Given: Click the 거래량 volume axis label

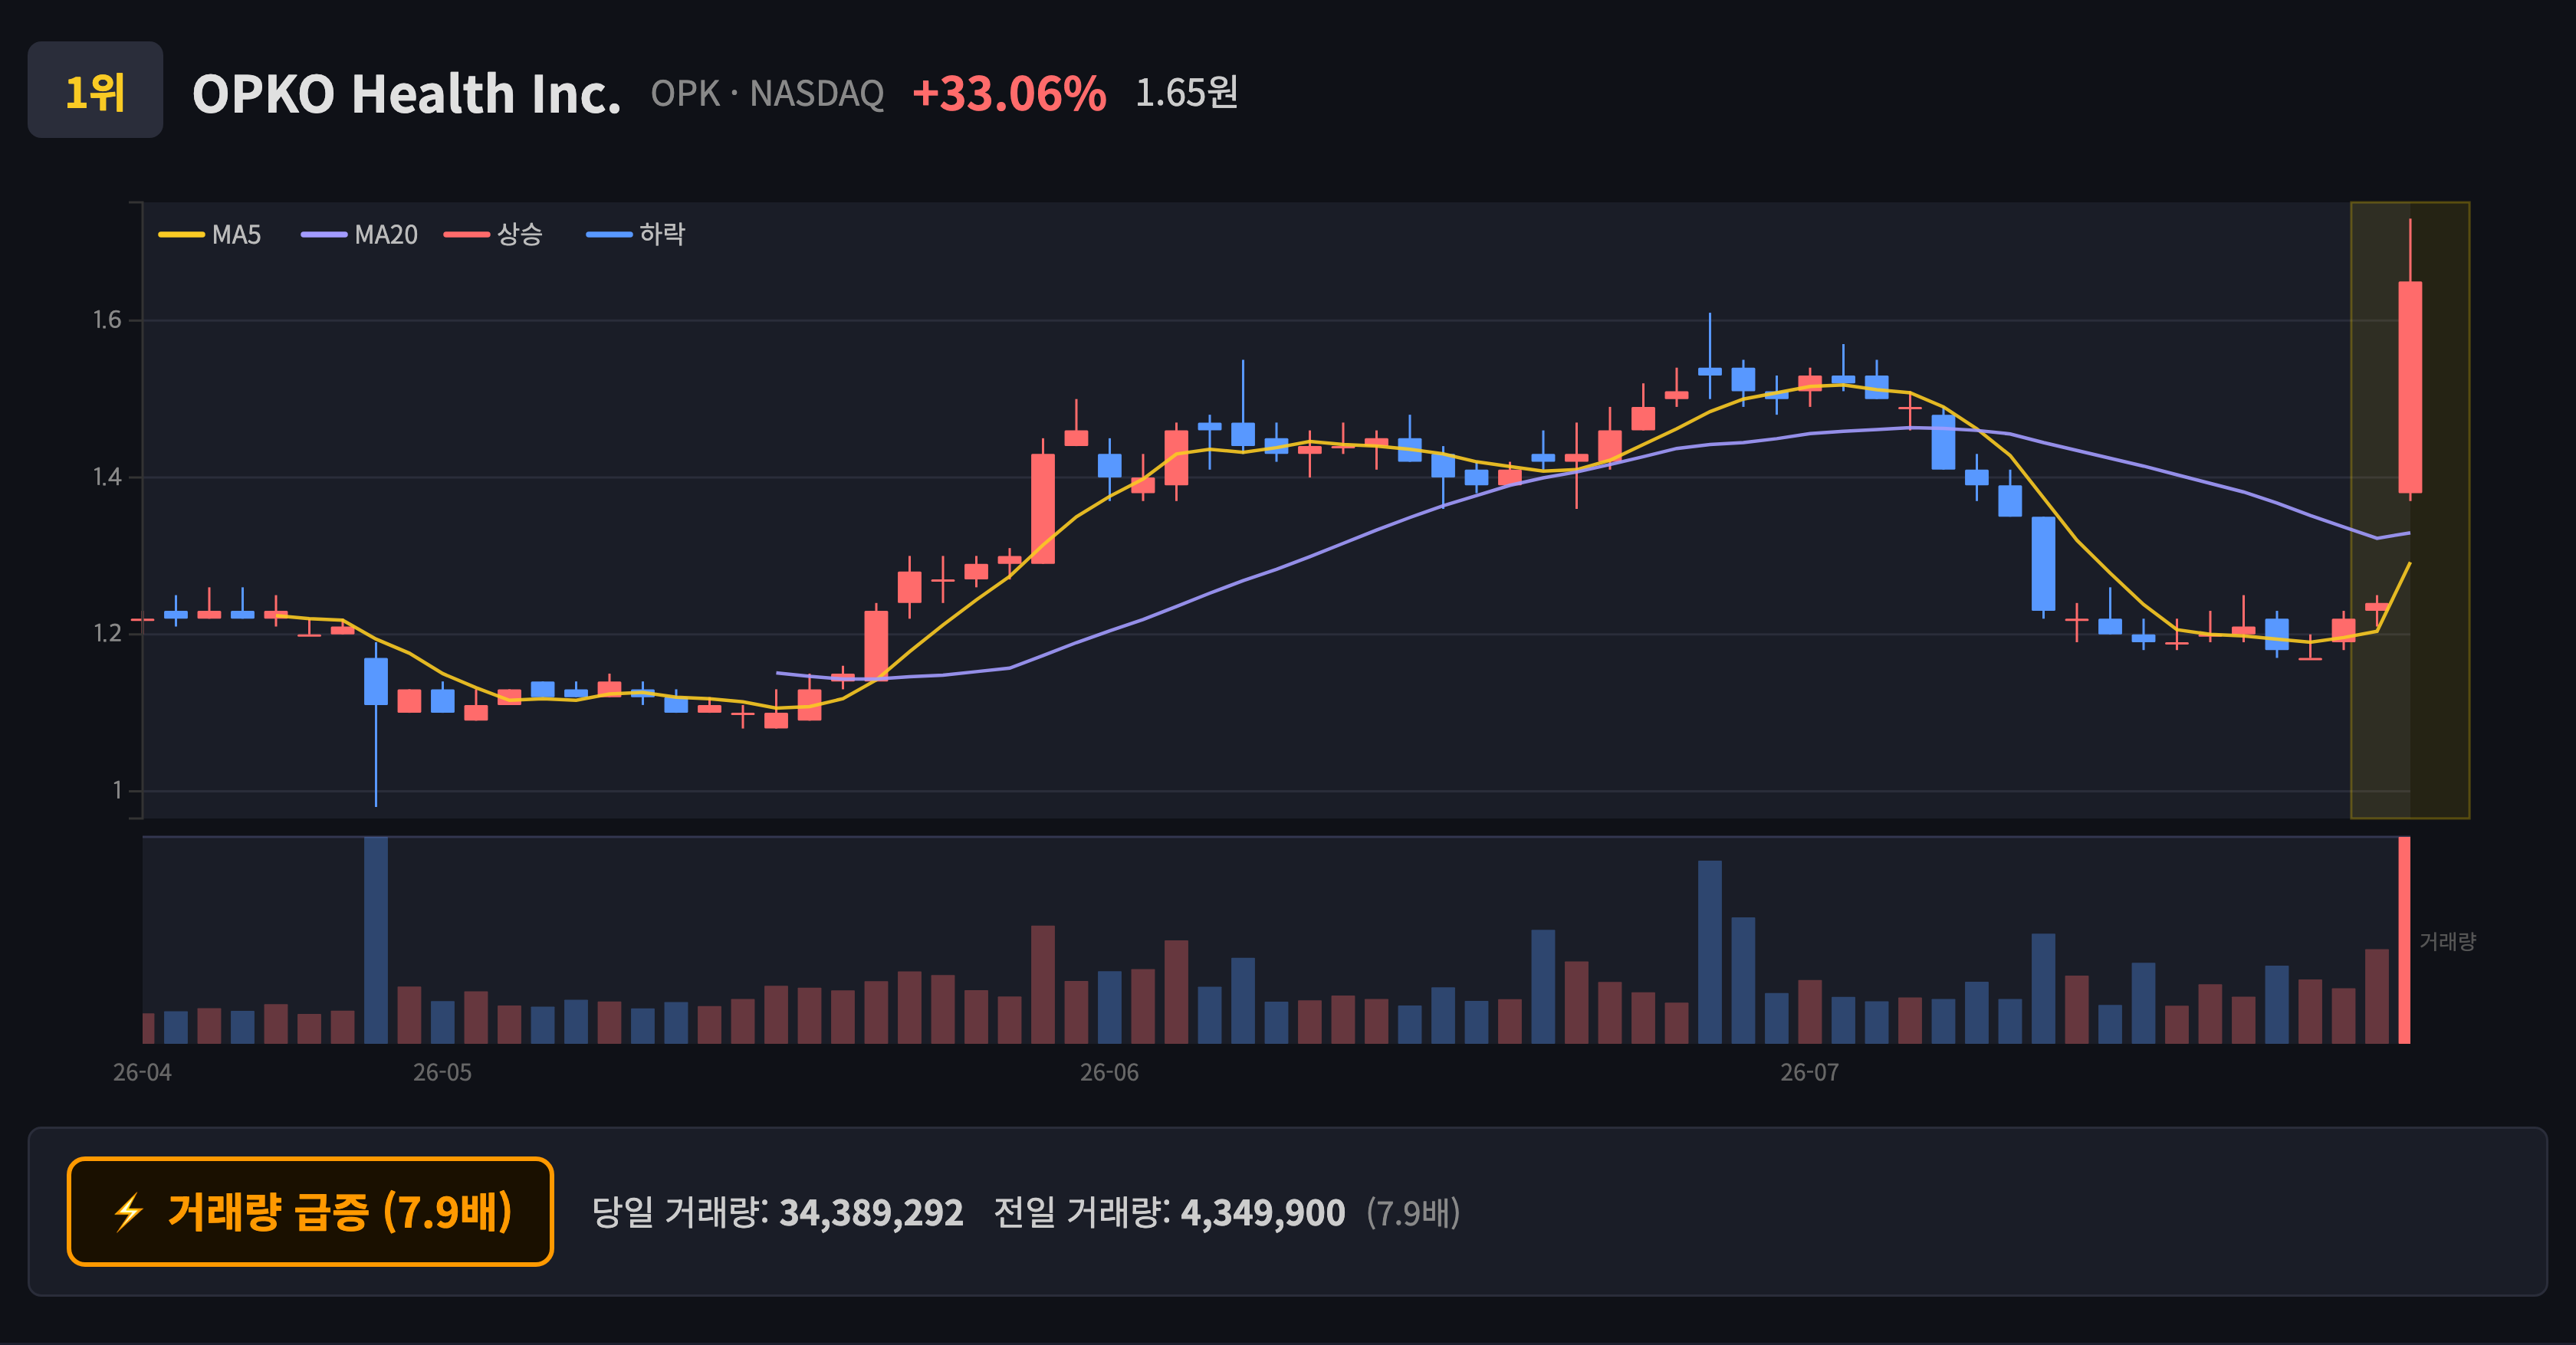Looking at the screenshot, I should (2447, 941).
